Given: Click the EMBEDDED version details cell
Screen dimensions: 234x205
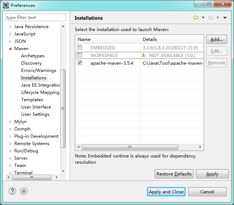Looking at the screenshot, I should pos(170,48).
